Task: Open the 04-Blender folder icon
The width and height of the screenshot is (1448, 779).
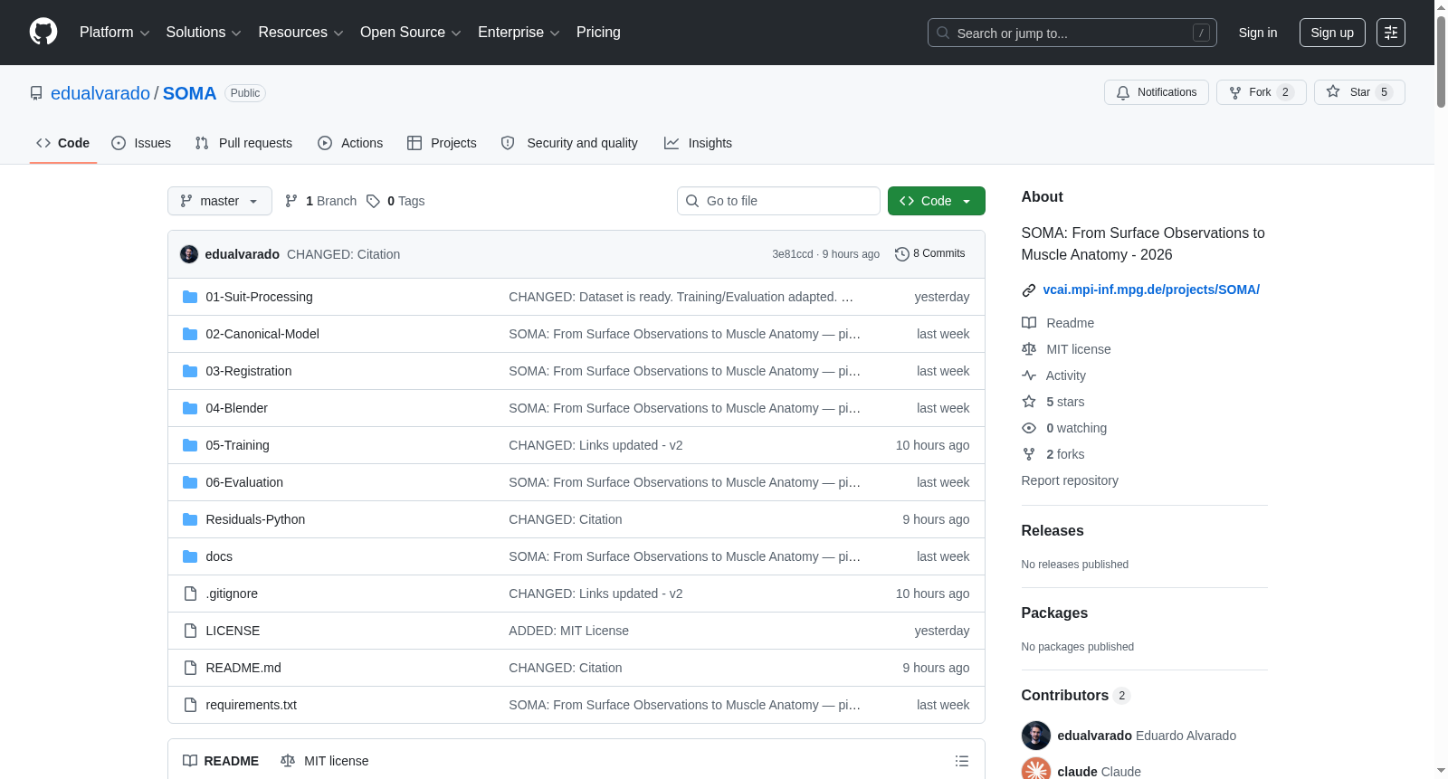Action: [x=190, y=408]
